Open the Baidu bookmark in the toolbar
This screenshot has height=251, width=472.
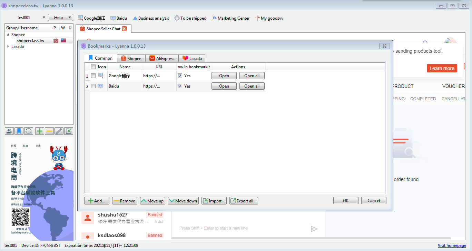pos(119,18)
